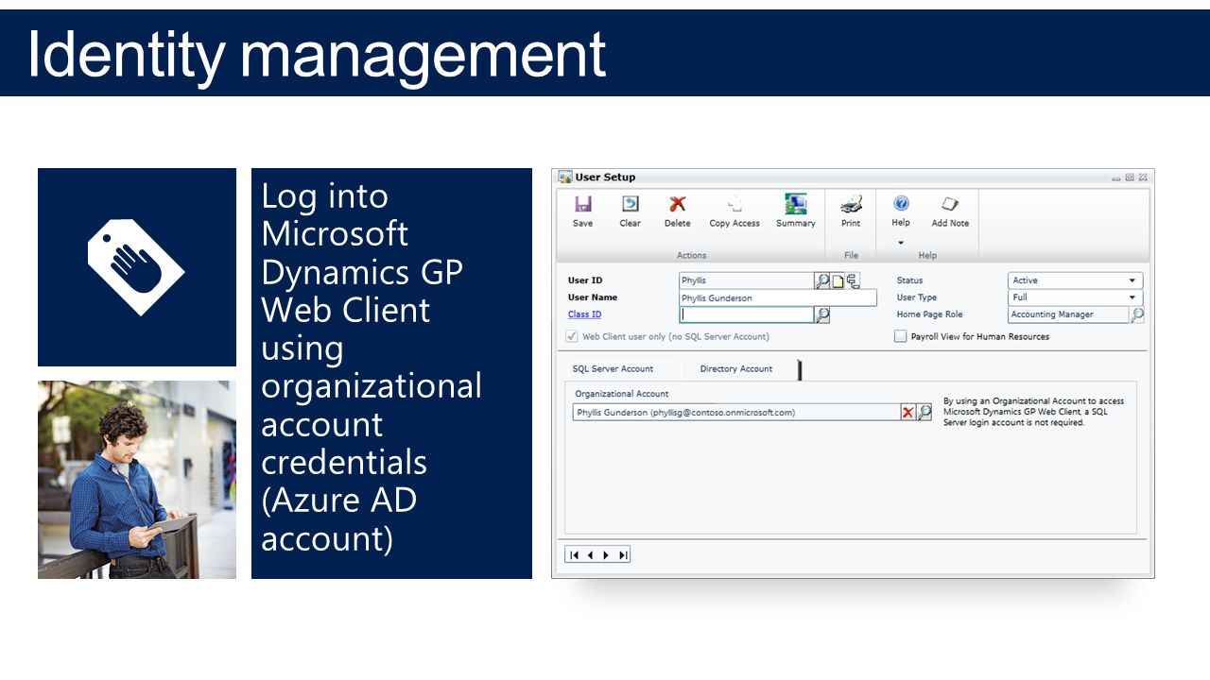
Task: Toggle the Web Client user only checkbox
Action: pos(571,336)
